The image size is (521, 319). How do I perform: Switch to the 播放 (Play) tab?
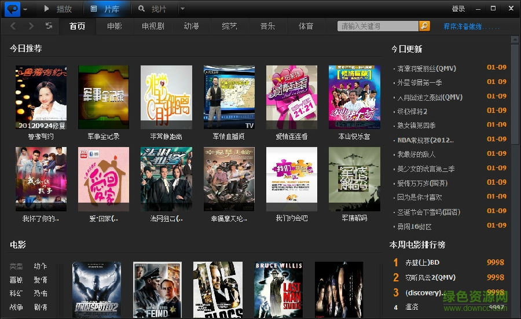[x=58, y=9]
